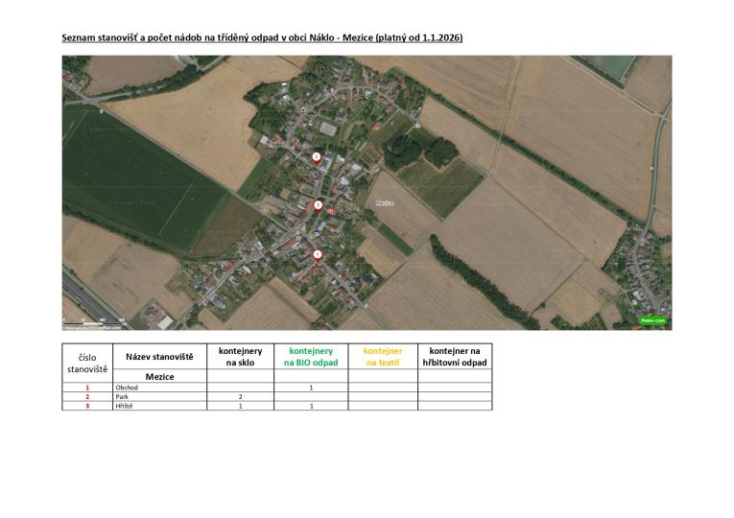Select the bold Mezice table subheader
Screen dimensions: 734x518
tap(159, 376)
